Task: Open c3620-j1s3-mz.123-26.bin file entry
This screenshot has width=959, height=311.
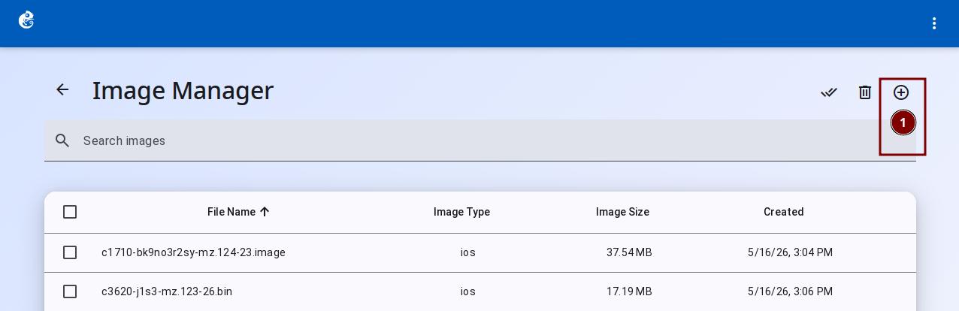Action: 167,291
